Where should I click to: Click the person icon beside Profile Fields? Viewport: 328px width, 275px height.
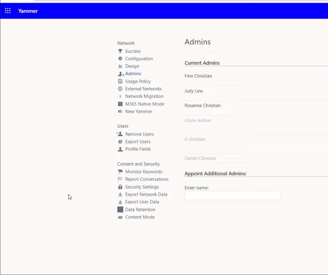click(x=120, y=149)
